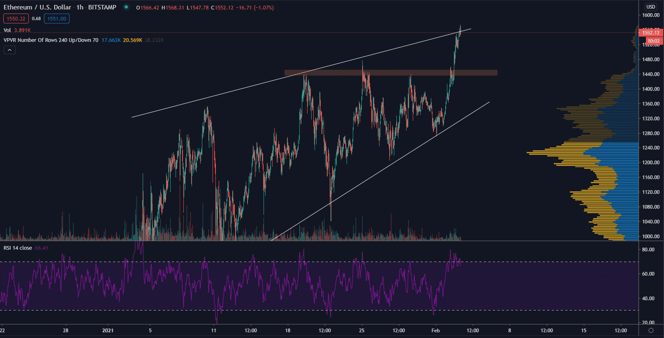Screen dimensions: 664x338
Task: Select the VPVR Number Of Rows indicator legend
Action: [51, 40]
